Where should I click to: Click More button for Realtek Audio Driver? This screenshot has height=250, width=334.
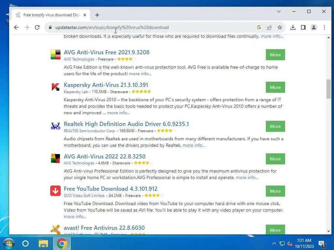[275, 126]
